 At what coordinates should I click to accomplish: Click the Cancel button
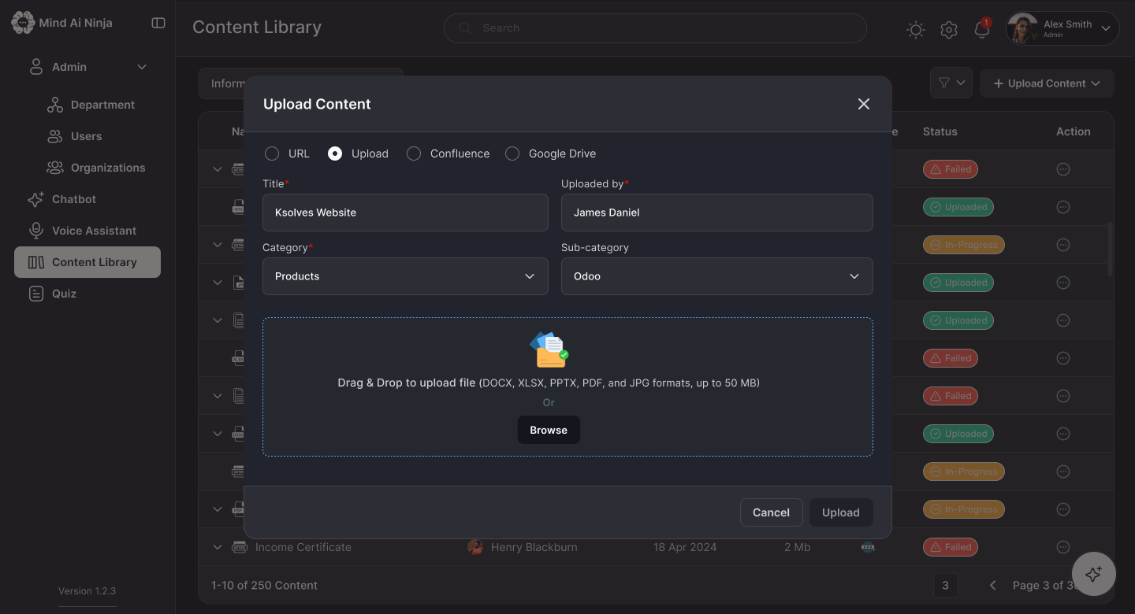tap(771, 512)
